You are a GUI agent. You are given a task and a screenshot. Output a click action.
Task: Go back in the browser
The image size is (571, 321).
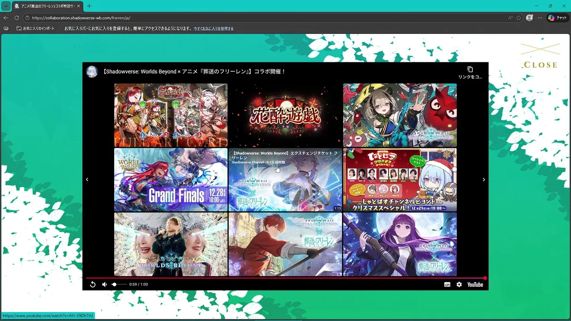pos(6,18)
